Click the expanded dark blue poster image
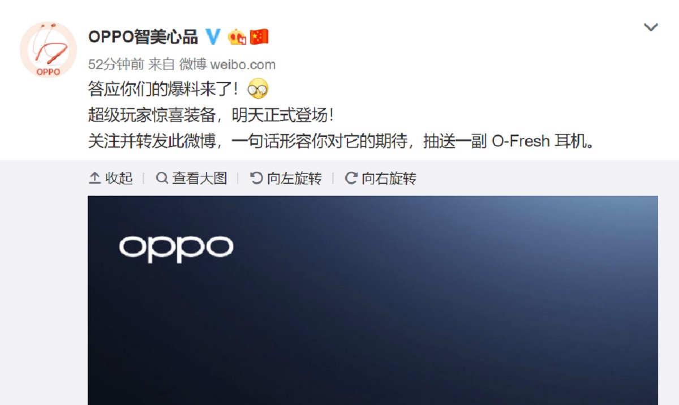 (x=373, y=300)
